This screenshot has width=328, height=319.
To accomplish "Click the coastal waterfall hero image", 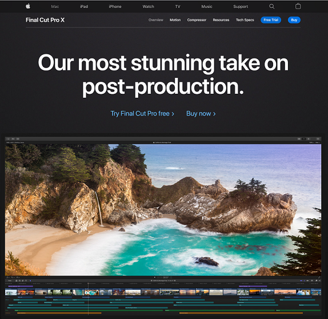I will coord(163,210).
